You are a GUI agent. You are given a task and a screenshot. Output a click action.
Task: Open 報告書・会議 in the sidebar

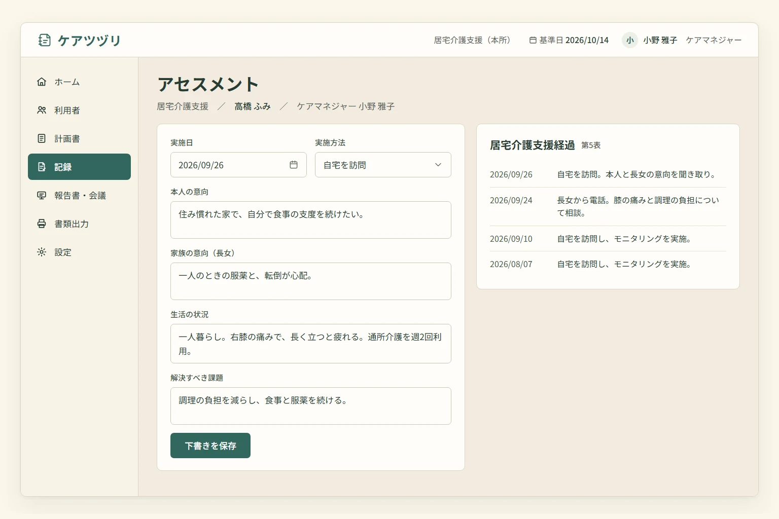[79, 195]
